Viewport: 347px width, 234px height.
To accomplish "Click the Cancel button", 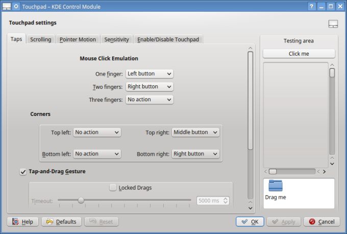I will [322, 222].
